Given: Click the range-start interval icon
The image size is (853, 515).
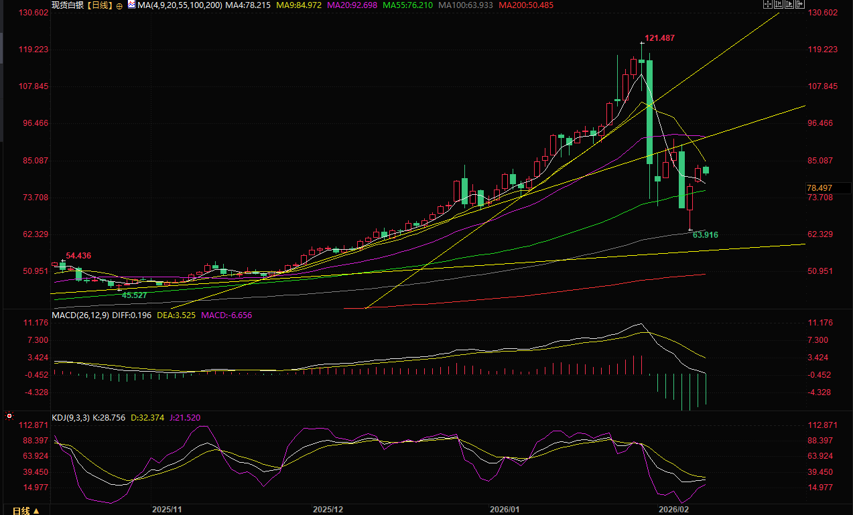Looking at the screenshot, I should coord(779,4).
